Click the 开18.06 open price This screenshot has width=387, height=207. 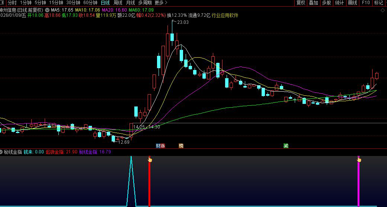[35, 15]
